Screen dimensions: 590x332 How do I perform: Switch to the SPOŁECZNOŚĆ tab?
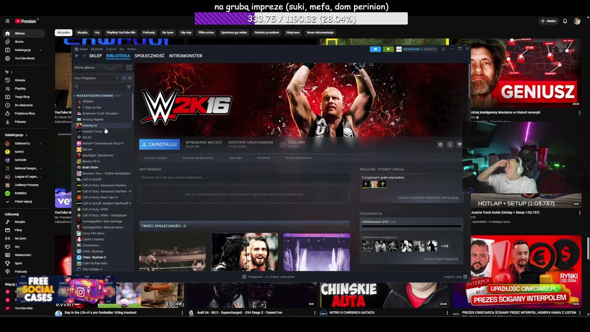click(149, 56)
